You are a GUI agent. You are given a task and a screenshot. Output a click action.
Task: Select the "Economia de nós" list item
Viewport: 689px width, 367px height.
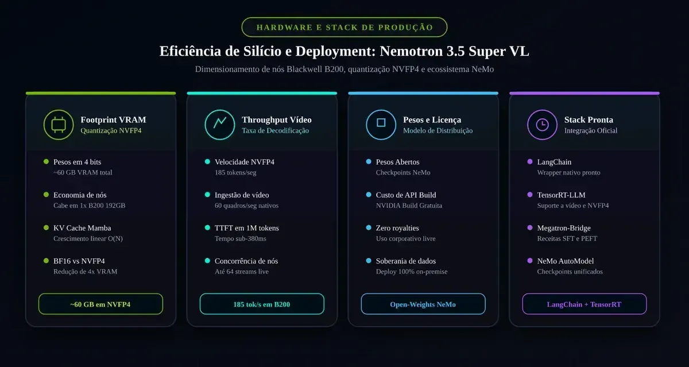[x=80, y=195]
